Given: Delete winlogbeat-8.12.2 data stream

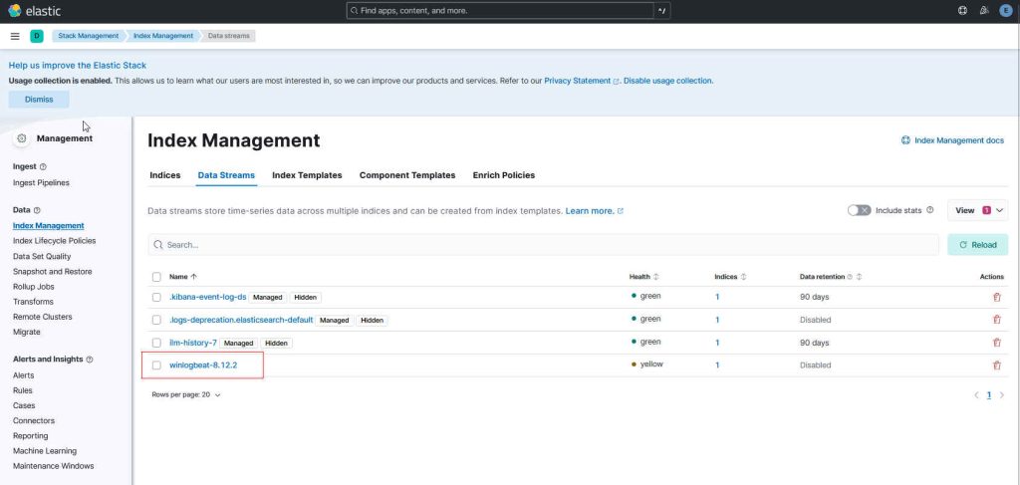Looking at the screenshot, I should (x=996, y=365).
